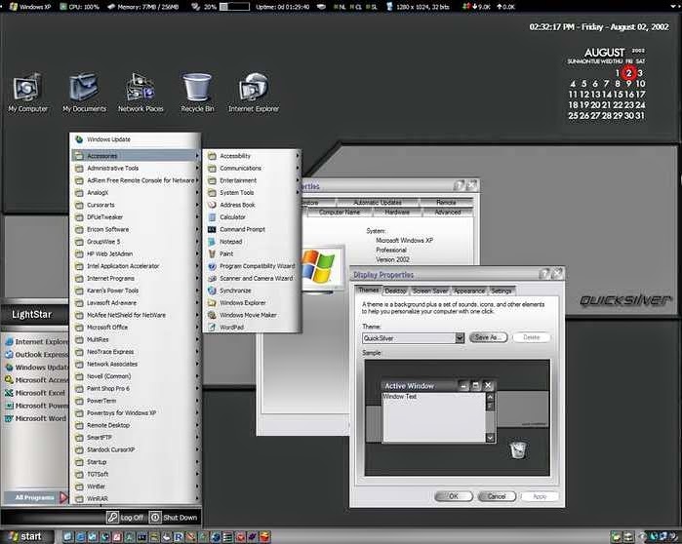Open the Recycle Bin desktop icon
The image size is (682, 544).
click(197, 93)
